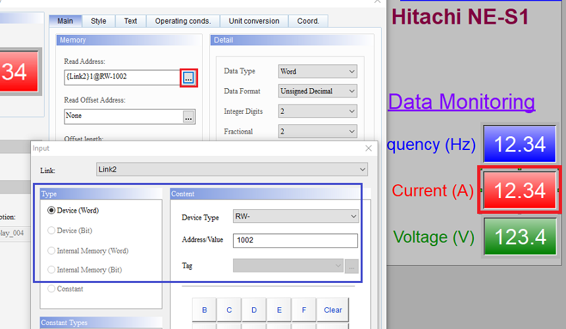
Task: Select the blue Frequency numeric display
Action: click(x=519, y=144)
